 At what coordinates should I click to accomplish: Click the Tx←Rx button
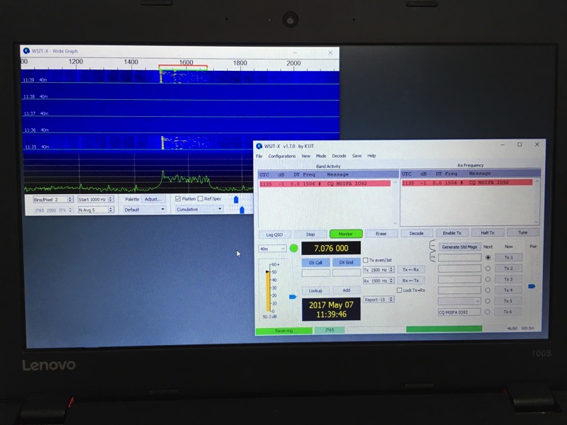tap(411, 270)
